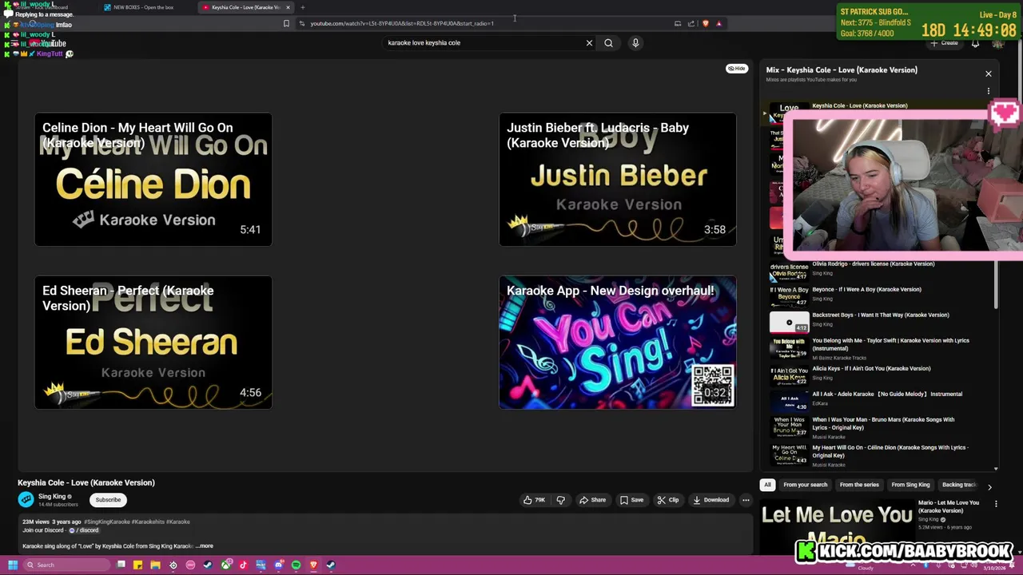Open the YouTube notifications bell
This screenshot has height=575, width=1023.
[975, 43]
